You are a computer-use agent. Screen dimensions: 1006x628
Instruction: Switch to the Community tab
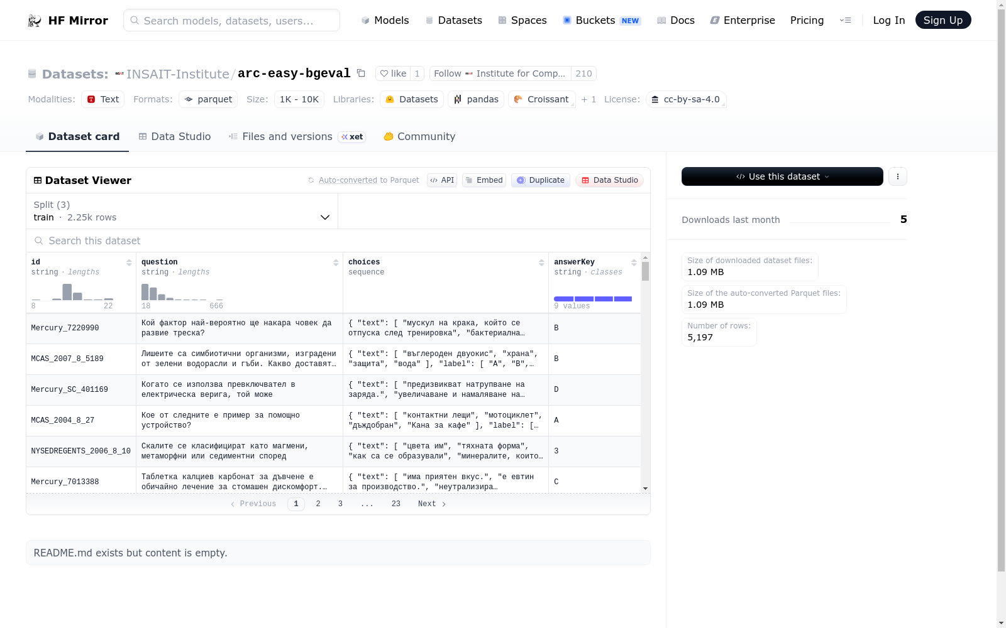click(x=419, y=136)
